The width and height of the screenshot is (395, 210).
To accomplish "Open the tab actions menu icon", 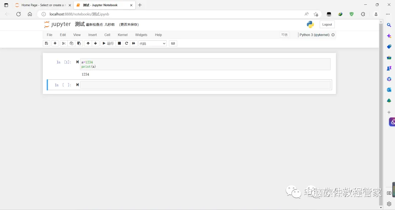I will tap(6, 5).
